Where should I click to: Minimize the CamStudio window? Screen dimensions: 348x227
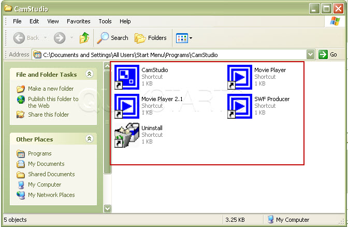[314, 9]
